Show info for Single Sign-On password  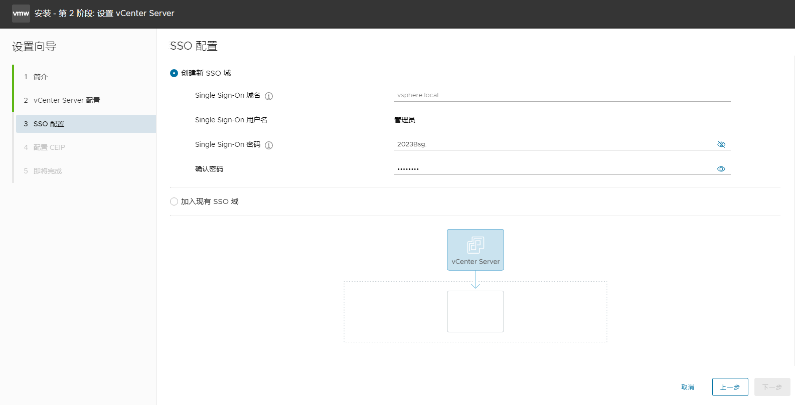269,145
